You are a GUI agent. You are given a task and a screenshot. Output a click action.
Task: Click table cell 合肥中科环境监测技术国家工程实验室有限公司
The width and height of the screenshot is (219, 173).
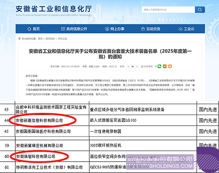52,109
